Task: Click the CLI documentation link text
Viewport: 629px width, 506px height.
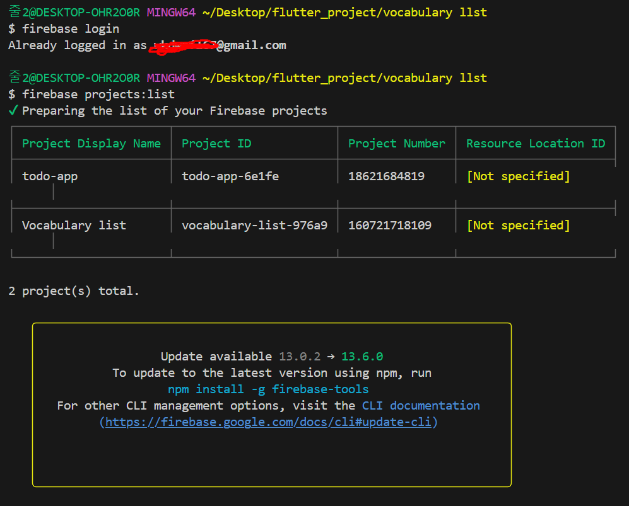Action: 421,405
